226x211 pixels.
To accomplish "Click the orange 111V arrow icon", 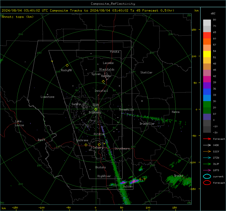I will [207, 151].
